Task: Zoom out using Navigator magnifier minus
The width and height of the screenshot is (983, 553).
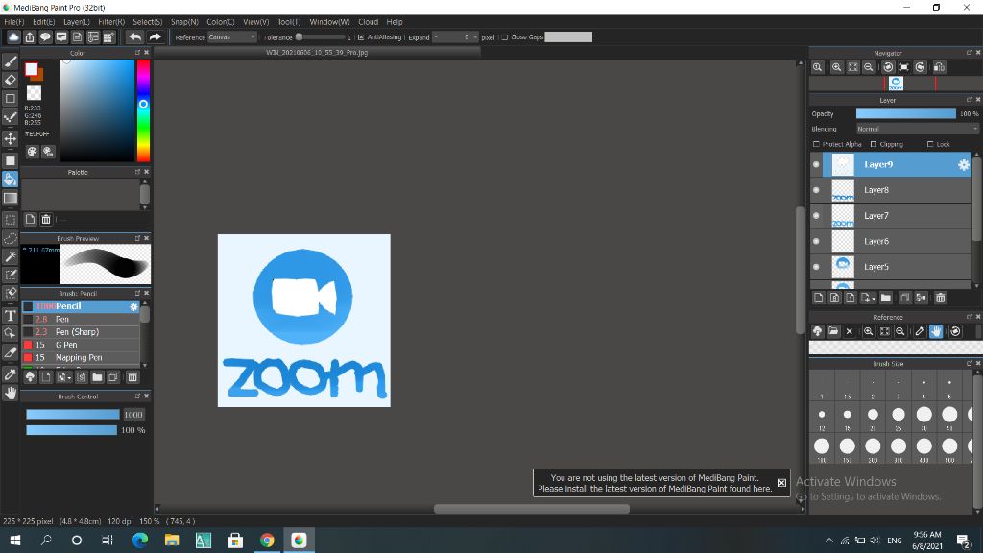Action: (868, 67)
